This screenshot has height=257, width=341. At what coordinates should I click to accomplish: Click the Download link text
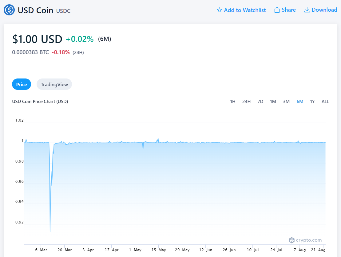coord(324,10)
